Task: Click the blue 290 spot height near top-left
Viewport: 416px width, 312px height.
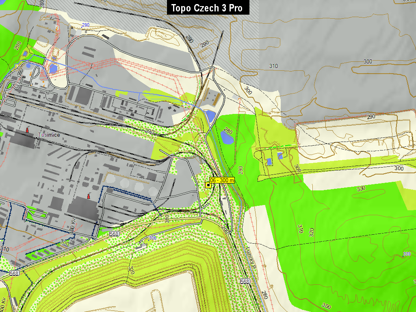Action: pyautogui.click(x=85, y=25)
